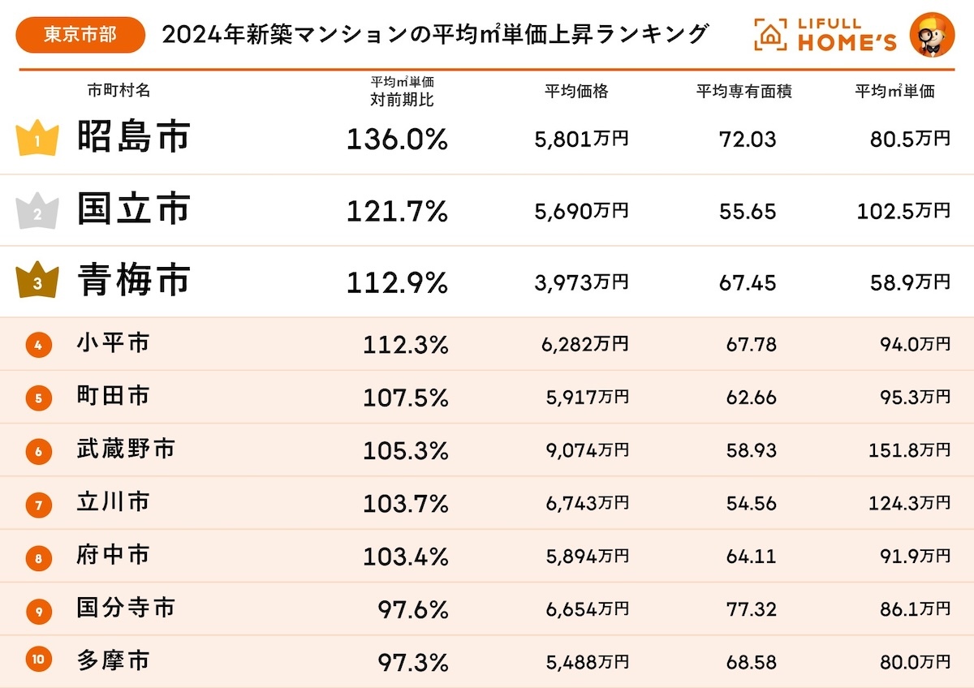This screenshot has width=974, height=688.
Task: Click the 市町村名 column header
Action: click(119, 91)
